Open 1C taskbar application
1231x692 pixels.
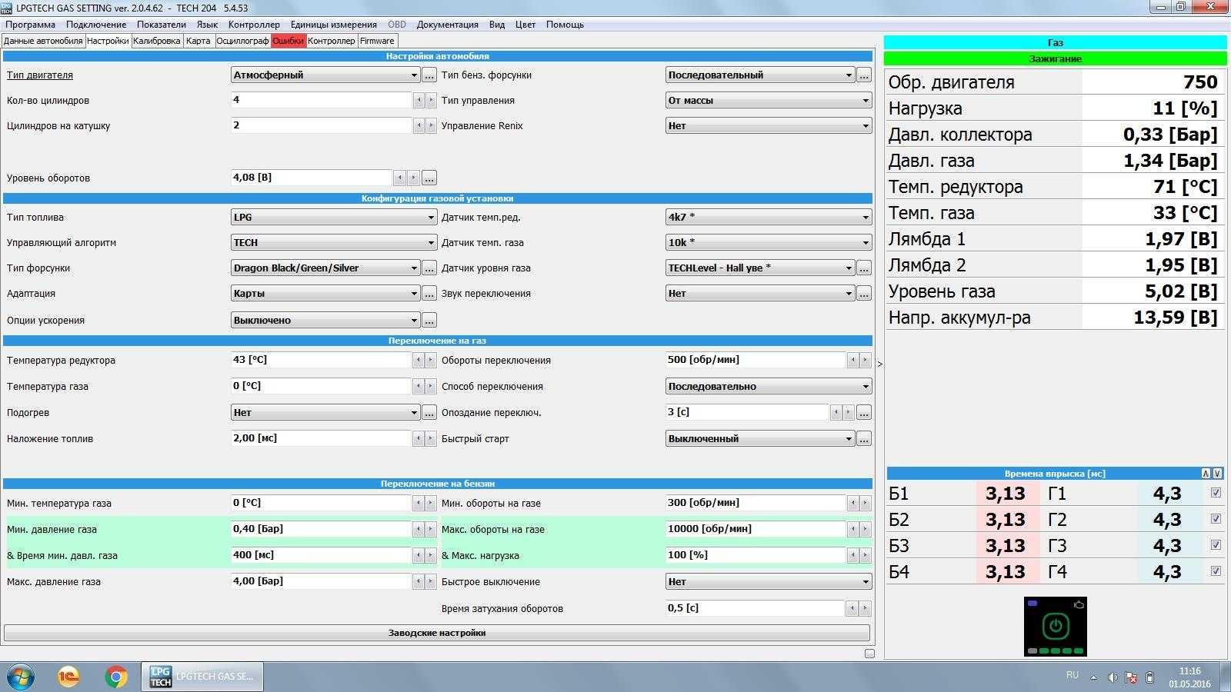68,677
